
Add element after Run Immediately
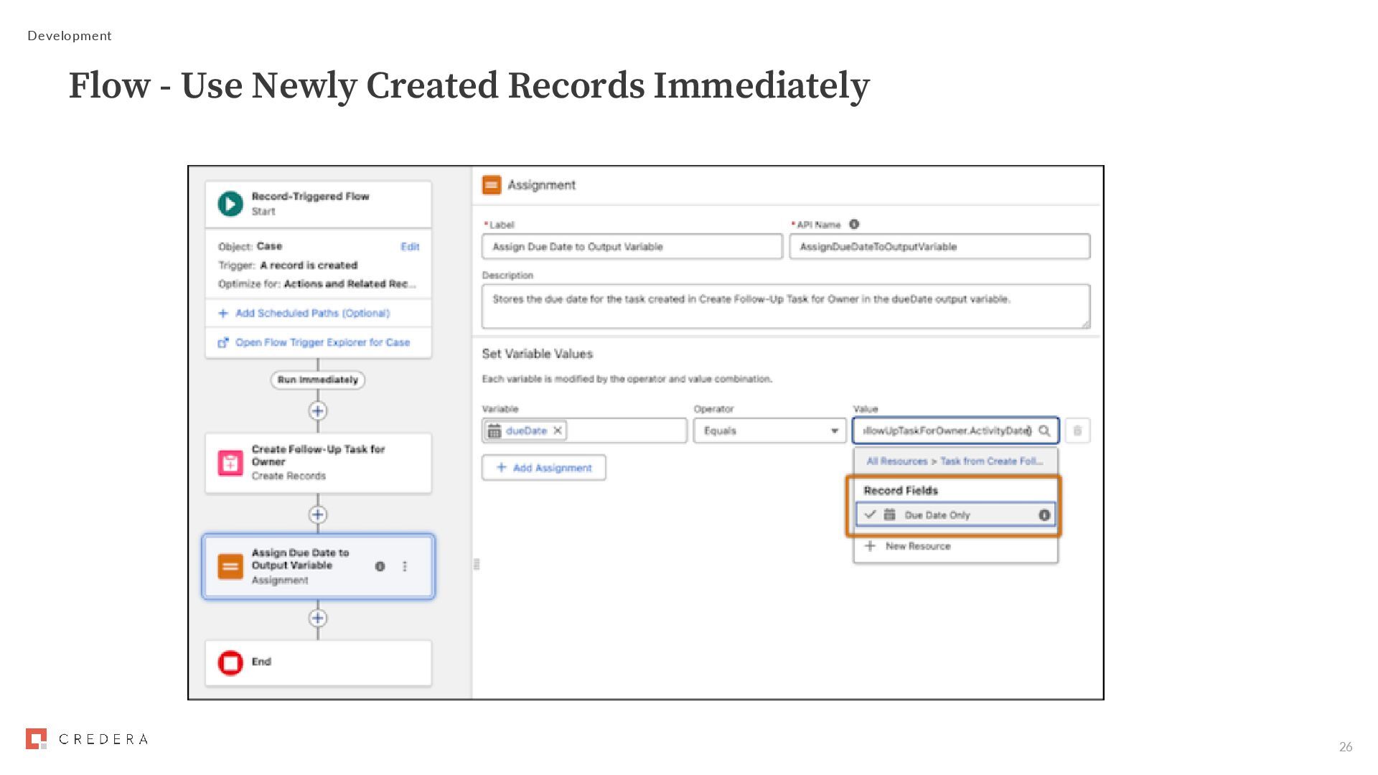coord(318,411)
